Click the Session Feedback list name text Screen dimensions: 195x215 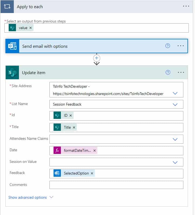pyautogui.click(x=67, y=104)
